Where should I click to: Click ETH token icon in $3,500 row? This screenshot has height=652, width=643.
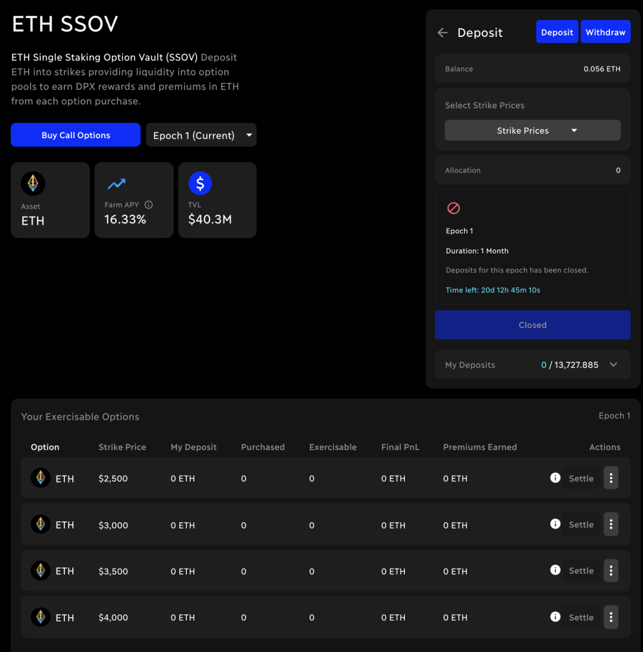41,570
